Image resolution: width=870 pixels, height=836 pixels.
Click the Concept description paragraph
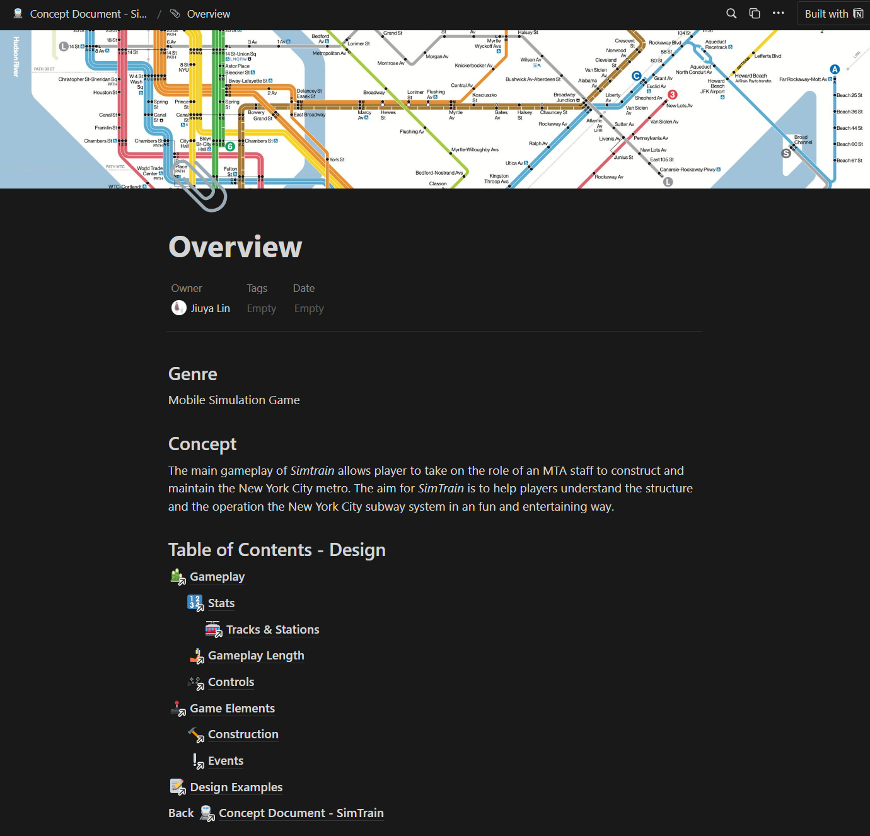click(431, 489)
